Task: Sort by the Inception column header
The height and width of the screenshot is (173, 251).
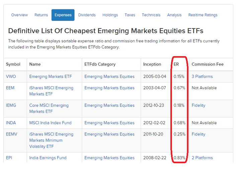Action: [x=152, y=64]
